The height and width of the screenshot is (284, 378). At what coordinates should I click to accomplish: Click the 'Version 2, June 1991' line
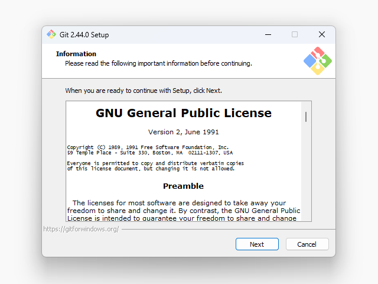[184, 132]
